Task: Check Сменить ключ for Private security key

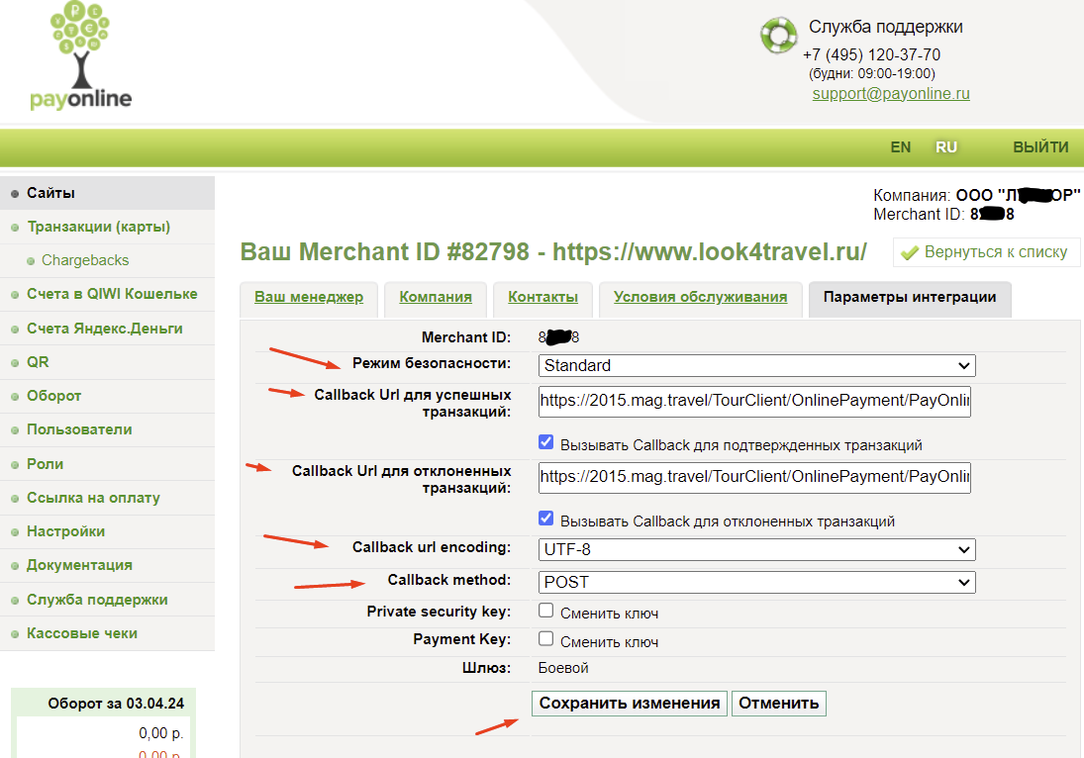Action: 546,611
